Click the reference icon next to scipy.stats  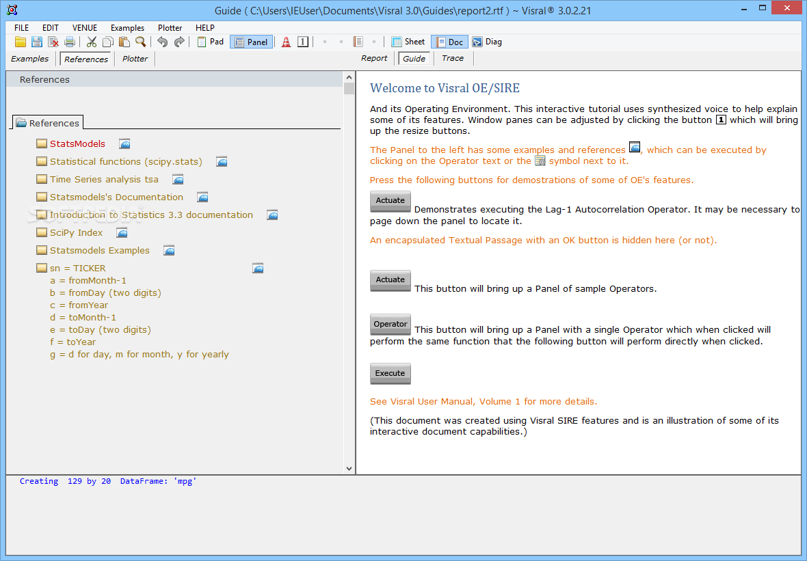(x=222, y=162)
